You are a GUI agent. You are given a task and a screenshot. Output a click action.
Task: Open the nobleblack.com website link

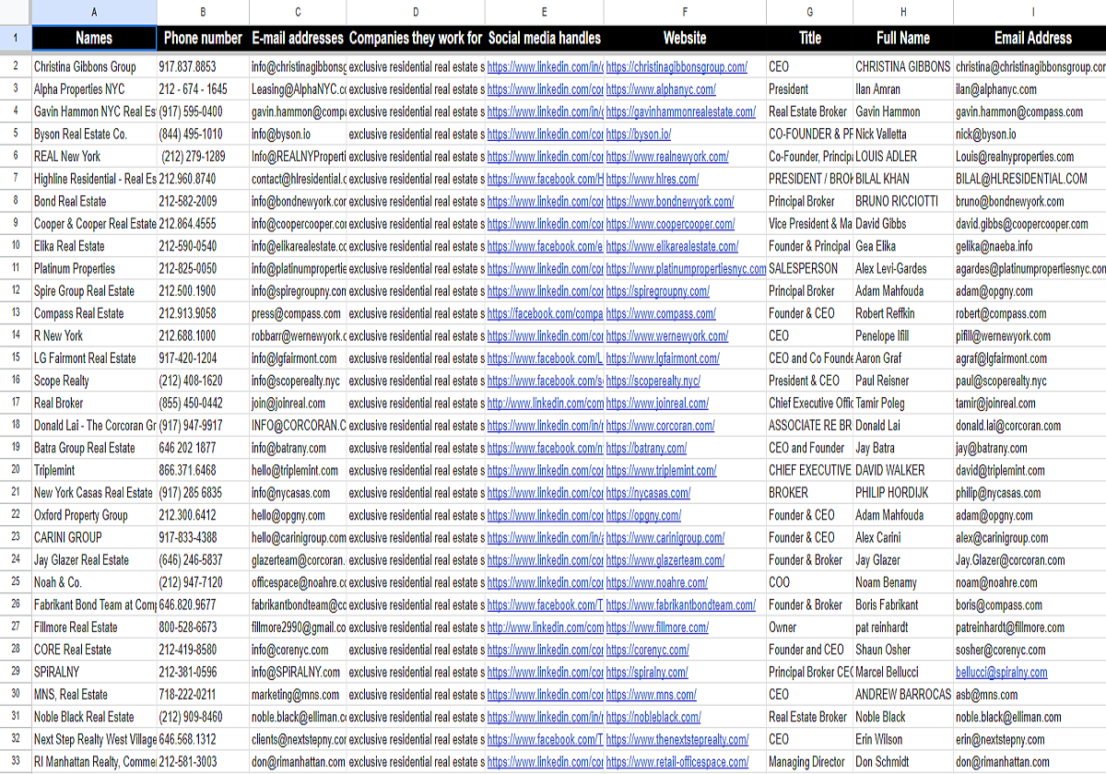click(x=653, y=717)
